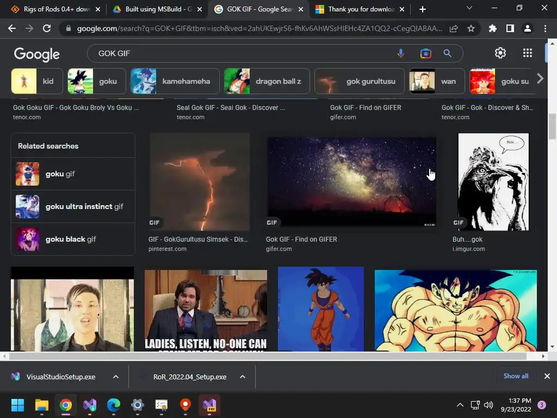Viewport: 557px width, 418px height.
Task: Click the magnifier search button
Action: click(448, 53)
